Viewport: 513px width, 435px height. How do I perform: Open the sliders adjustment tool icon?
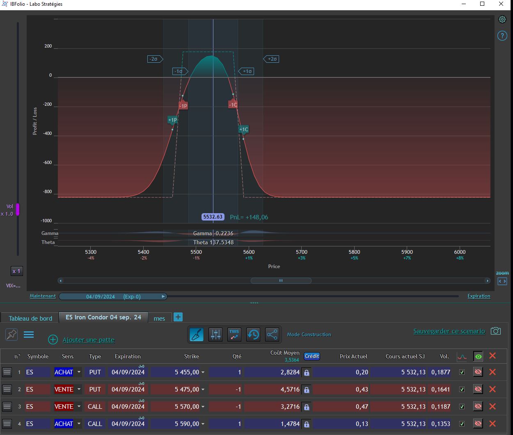(x=215, y=335)
